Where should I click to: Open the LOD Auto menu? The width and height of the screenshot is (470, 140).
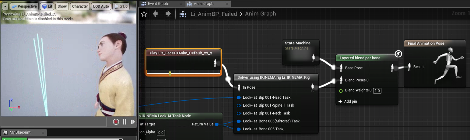101,6
